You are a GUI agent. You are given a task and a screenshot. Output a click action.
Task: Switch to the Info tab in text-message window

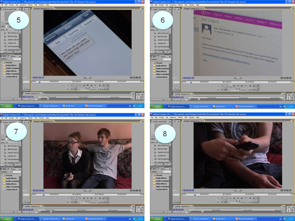(4, 56)
